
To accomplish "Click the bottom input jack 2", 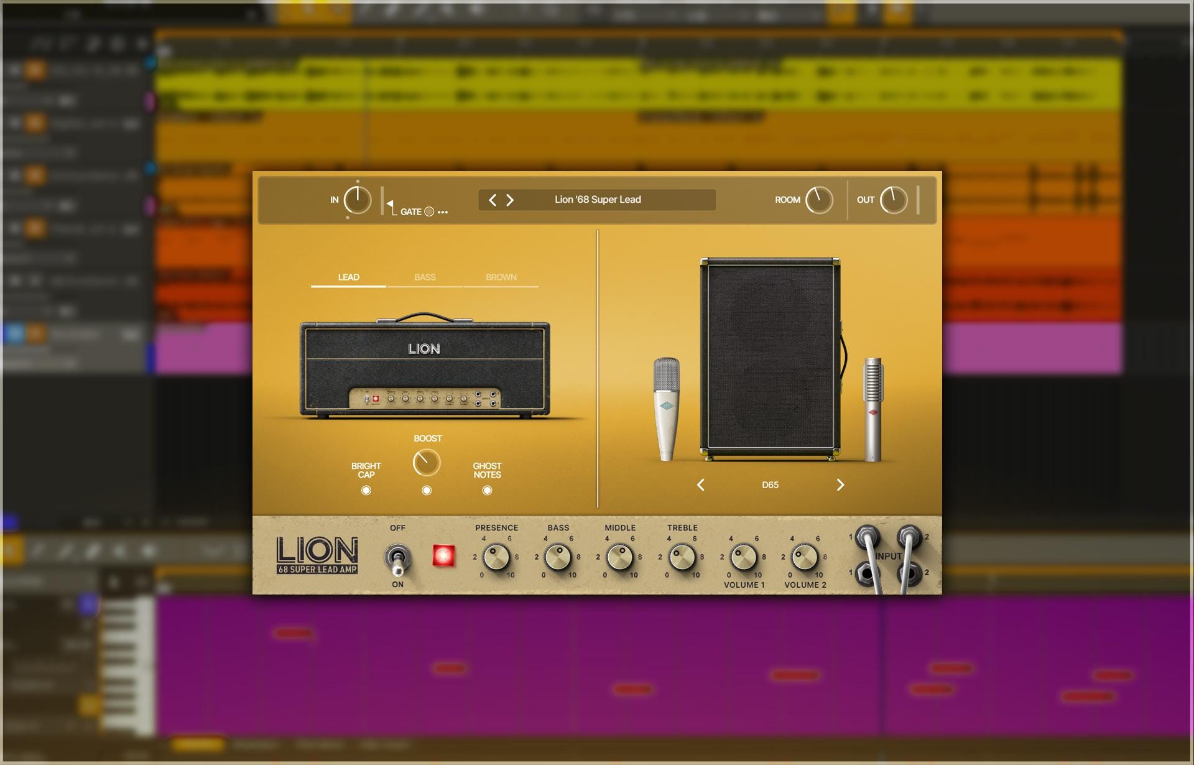I will 909,573.
